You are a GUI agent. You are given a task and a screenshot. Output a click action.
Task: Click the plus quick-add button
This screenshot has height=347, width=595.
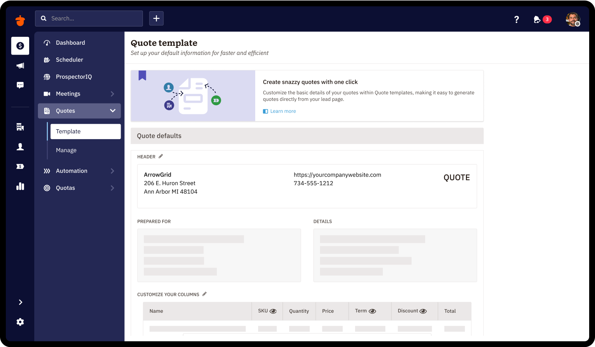pos(156,19)
